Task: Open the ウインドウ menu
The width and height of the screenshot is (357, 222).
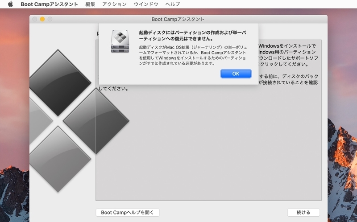Action: click(146, 4)
